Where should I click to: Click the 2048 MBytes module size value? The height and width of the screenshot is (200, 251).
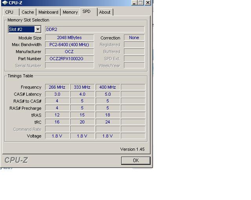click(x=69, y=37)
